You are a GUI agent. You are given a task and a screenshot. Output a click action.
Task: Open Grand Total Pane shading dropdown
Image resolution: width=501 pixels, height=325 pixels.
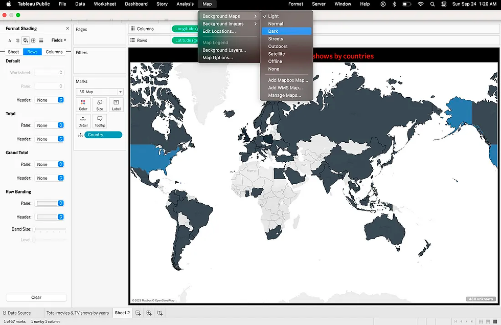click(x=50, y=164)
